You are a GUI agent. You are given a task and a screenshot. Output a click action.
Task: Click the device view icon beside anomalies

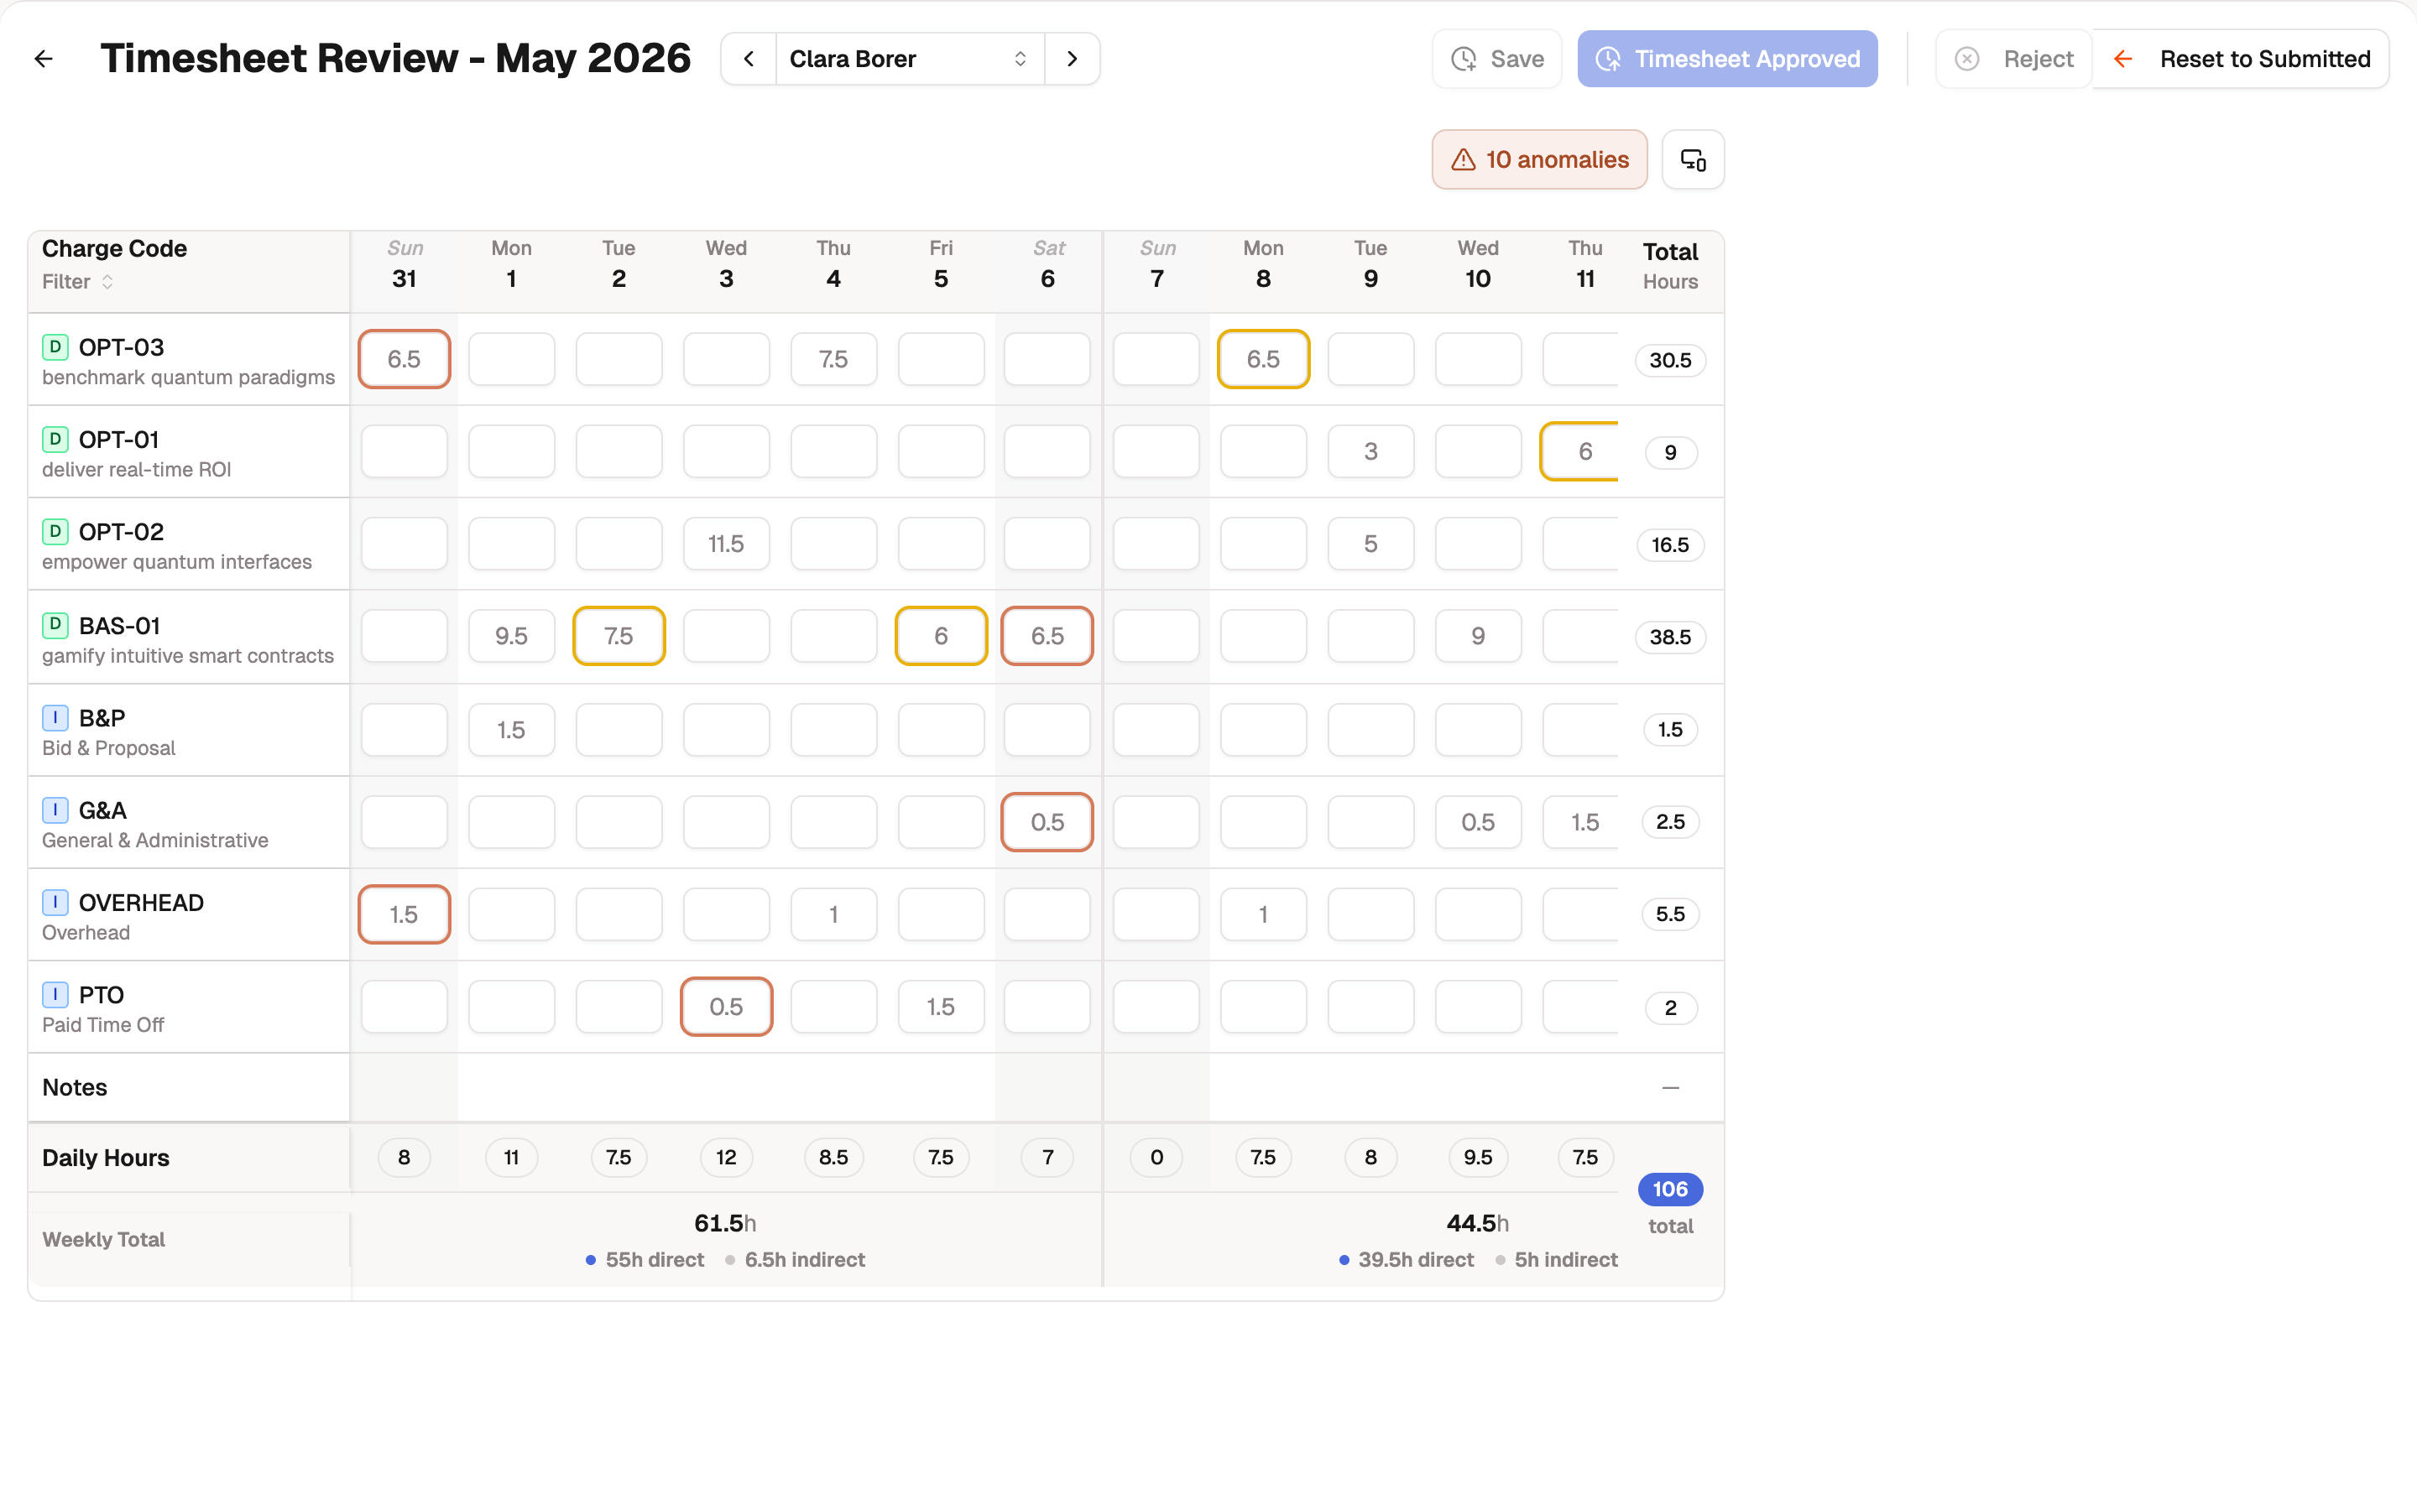(x=1693, y=159)
